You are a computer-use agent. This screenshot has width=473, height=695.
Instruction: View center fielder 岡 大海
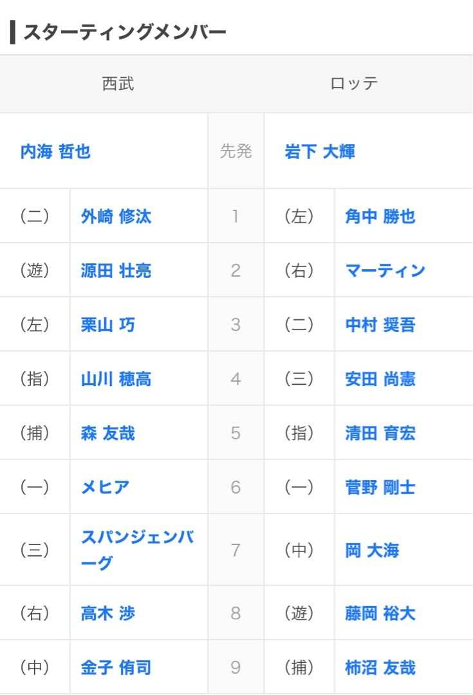(372, 550)
